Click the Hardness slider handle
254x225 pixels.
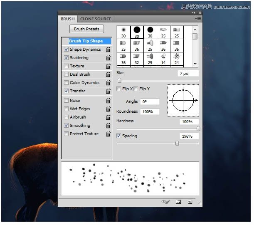[x=198, y=129]
